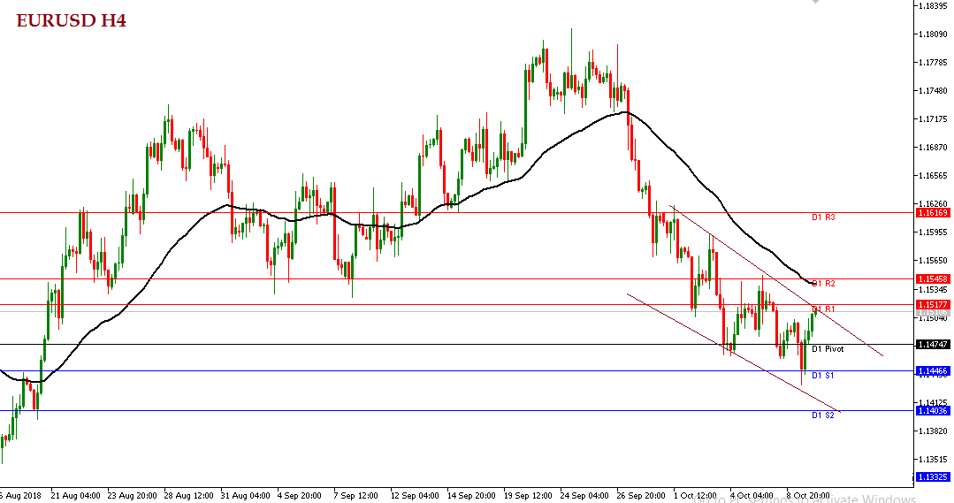This screenshot has width=954, height=503.
Task: Click the red 1.15177 price tag
Action: pyautogui.click(x=934, y=304)
